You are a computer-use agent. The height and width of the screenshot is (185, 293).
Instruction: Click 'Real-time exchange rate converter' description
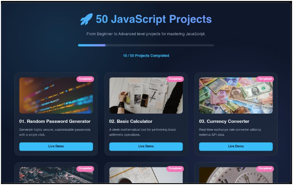(x=230, y=132)
